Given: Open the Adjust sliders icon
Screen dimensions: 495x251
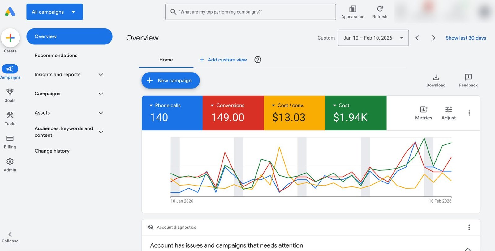Looking at the screenshot, I should pos(449,109).
